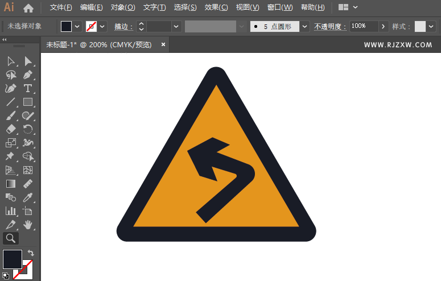
Task: Select the Lasso tool
Action: (11, 75)
